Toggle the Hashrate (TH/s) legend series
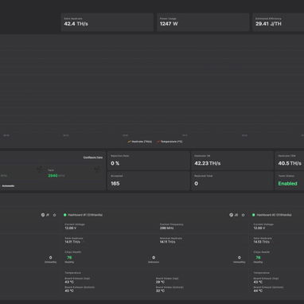Image resolution: width=304 pixels, height=304 pixels. pos(140,142)
